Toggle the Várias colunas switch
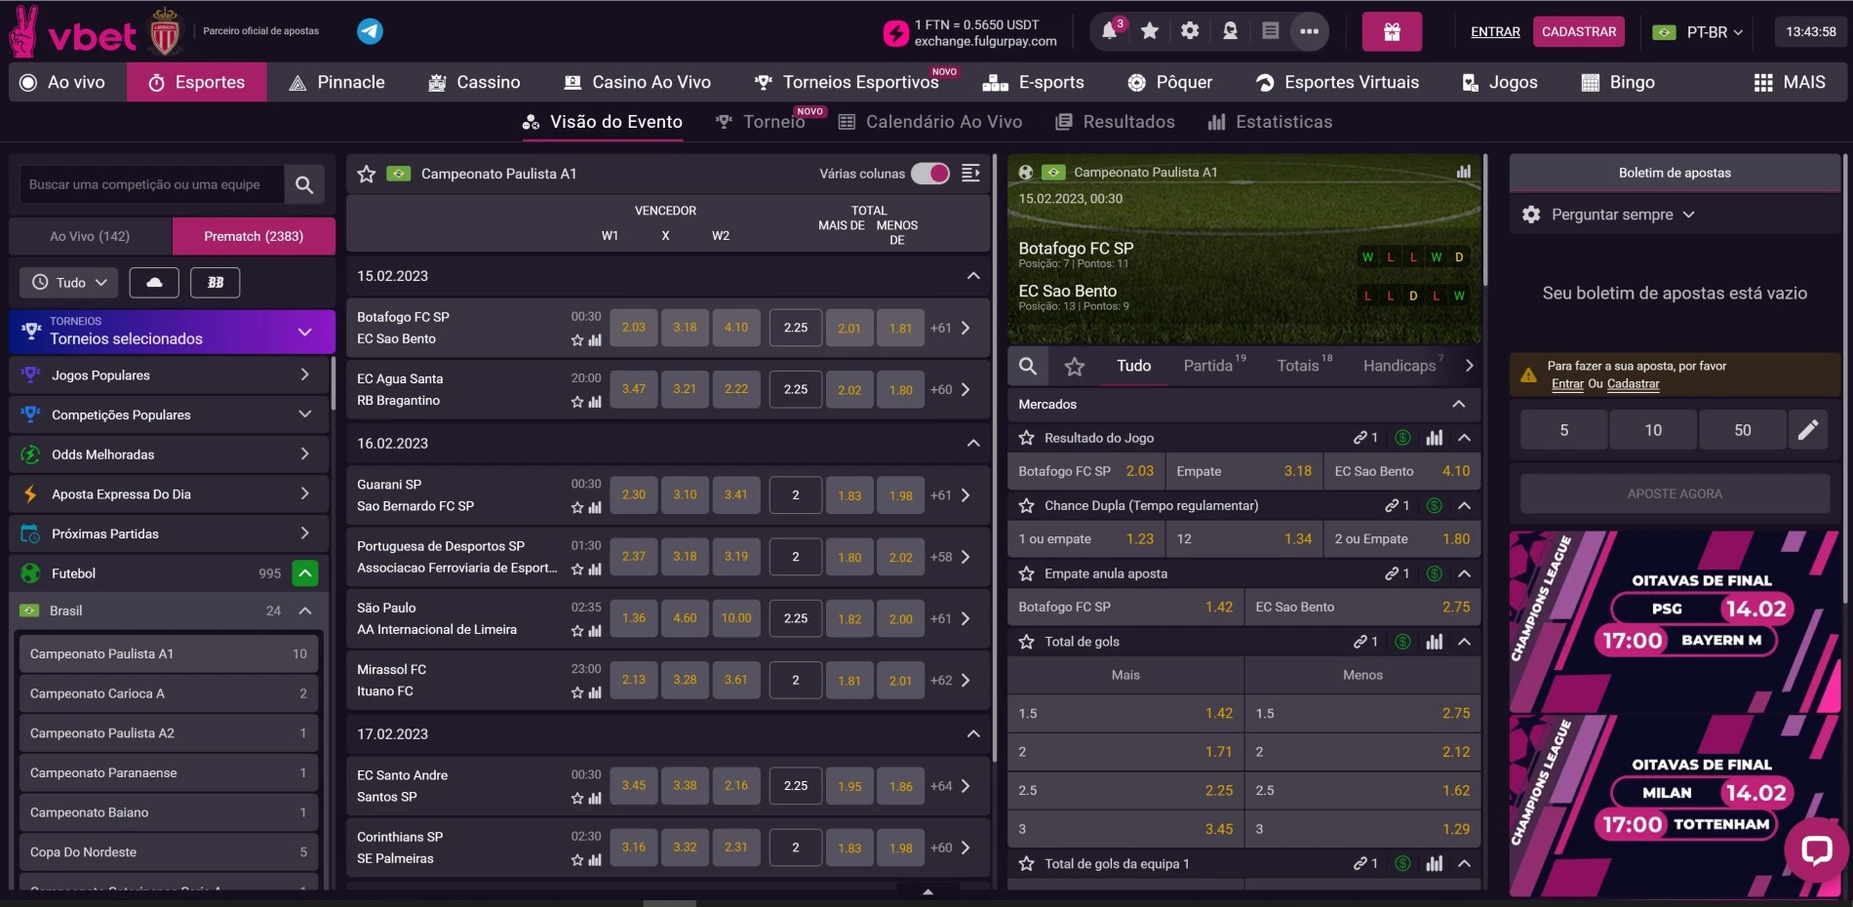The image size is (1853, 907). pos(928,173)
